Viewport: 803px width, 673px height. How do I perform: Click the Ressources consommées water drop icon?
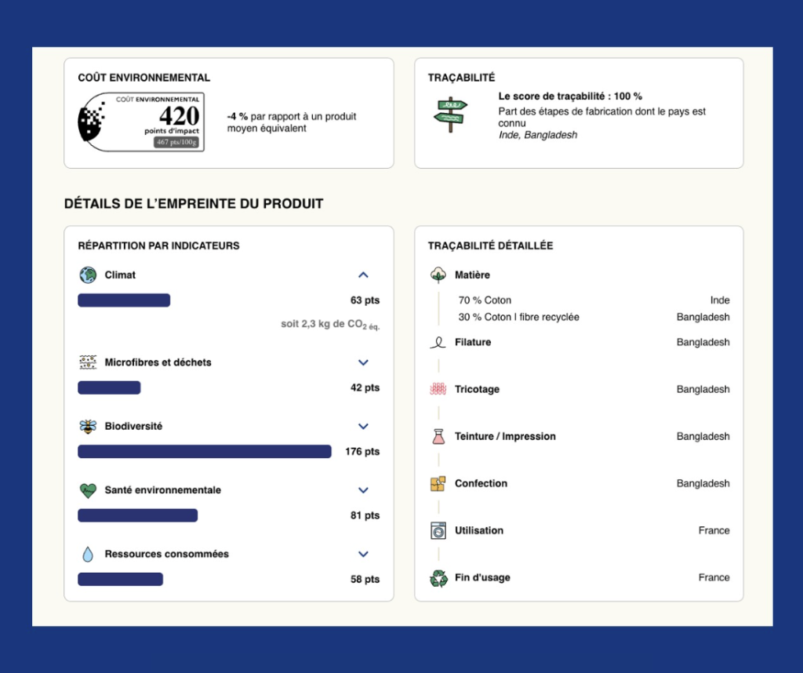pyautogui.click(x=88, y=555)
